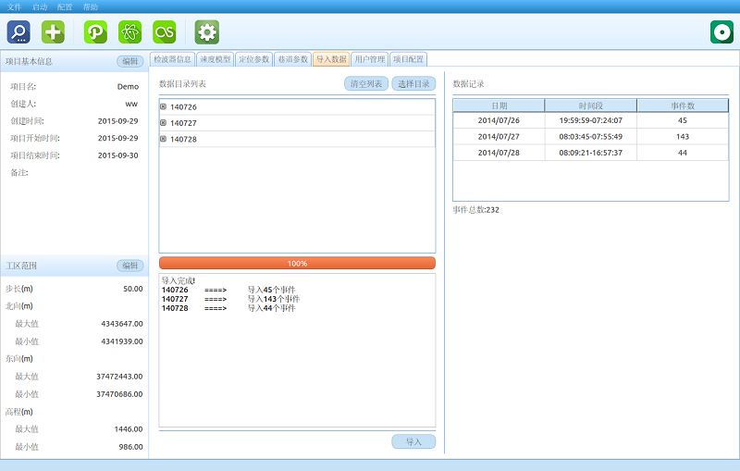740x471 pixels.
Task: Click the dark green disc icon at right
Action: tap(721, 32)
